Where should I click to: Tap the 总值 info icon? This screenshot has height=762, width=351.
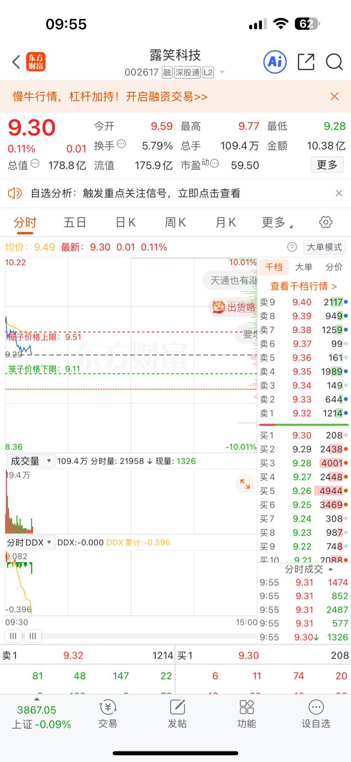(35, 164)
